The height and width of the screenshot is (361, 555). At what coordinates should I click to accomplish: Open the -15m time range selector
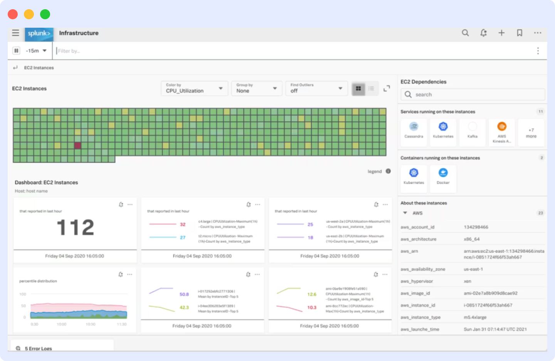click(x=35, y=50)
